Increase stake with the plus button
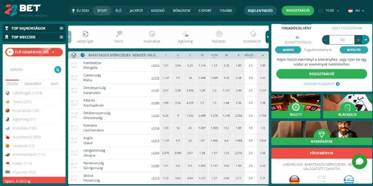This screenshot has width=373, height=186. coord(358,40)
